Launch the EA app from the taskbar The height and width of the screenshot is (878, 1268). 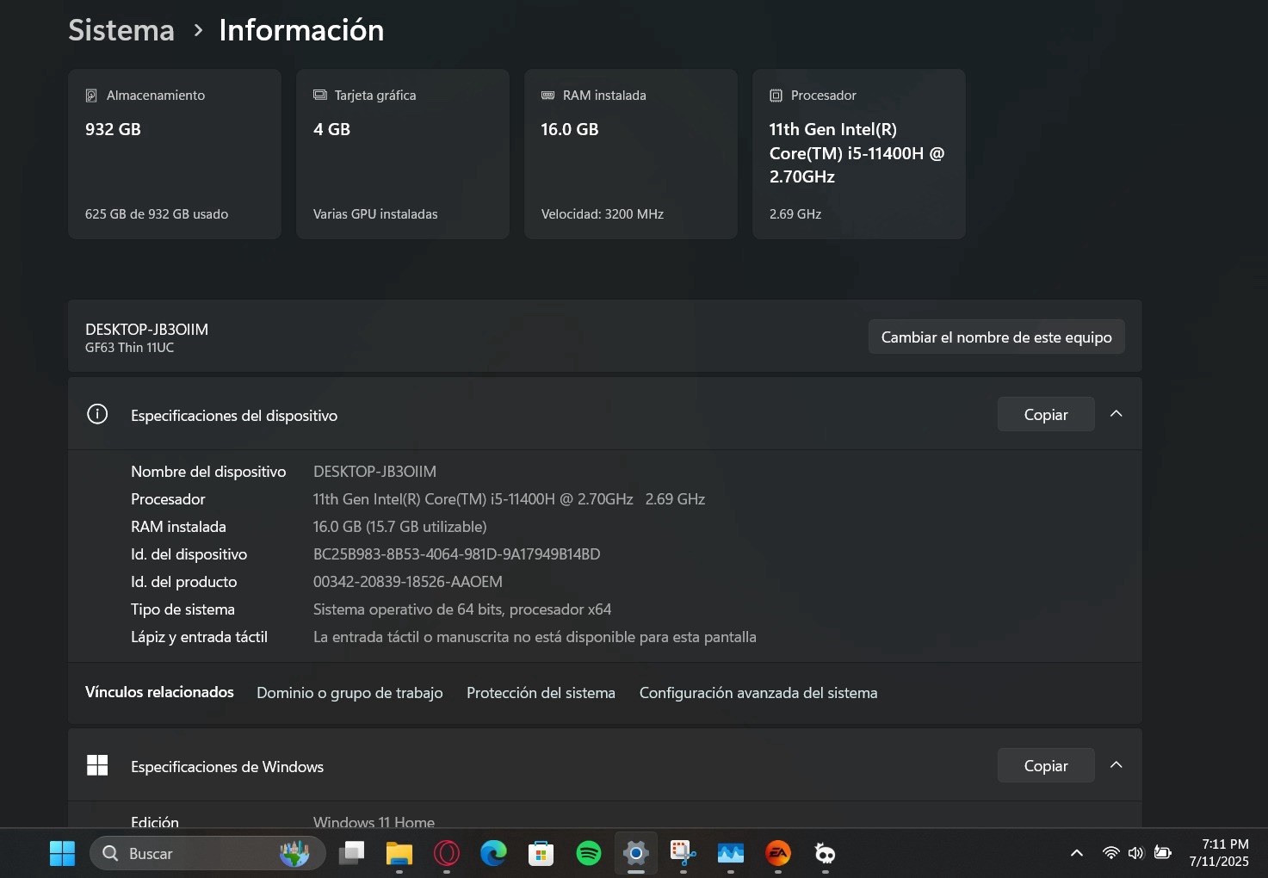778,853
